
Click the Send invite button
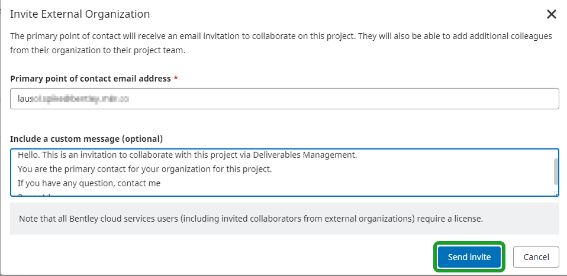pos(469,257)
